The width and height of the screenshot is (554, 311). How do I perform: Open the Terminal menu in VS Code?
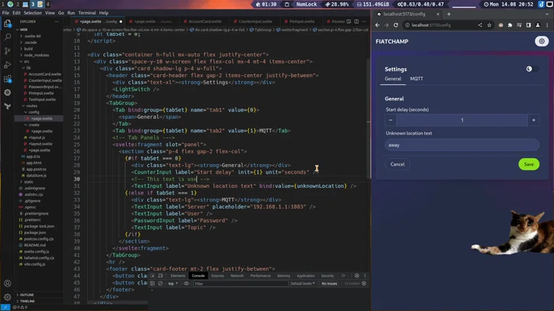pos(87,13)
